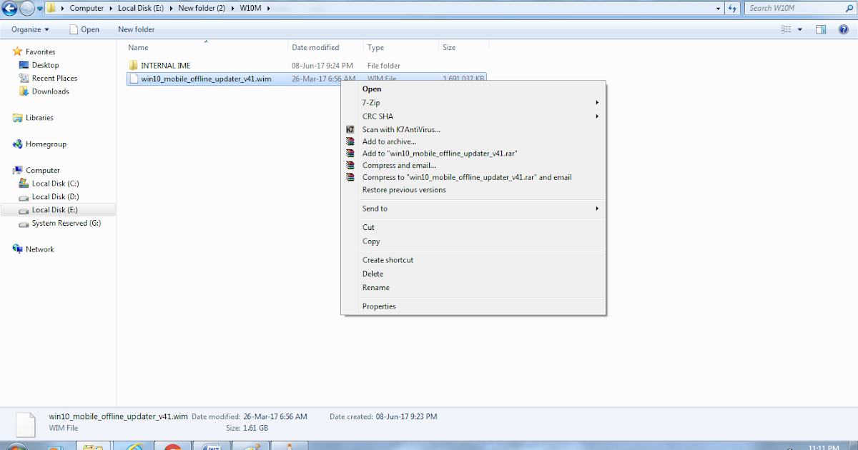Choose Properties in context menu
The height and width of the screenshot is (450, 858).
coord(473,306)
